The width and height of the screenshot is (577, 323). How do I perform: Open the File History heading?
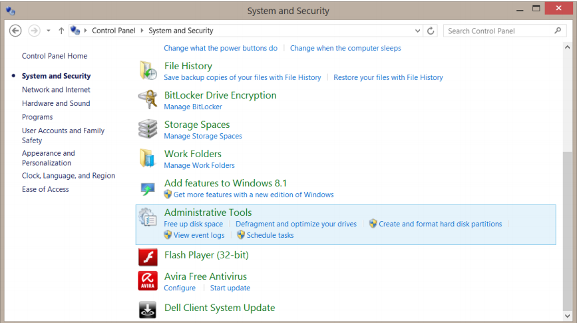point(188,66)
